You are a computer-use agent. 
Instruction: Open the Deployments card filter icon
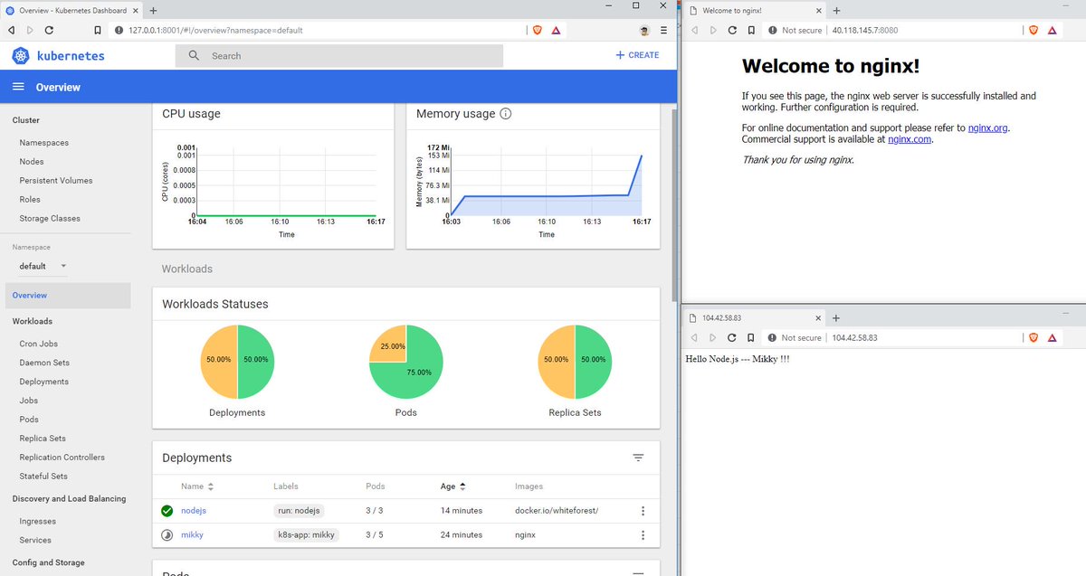click(638, 458)
